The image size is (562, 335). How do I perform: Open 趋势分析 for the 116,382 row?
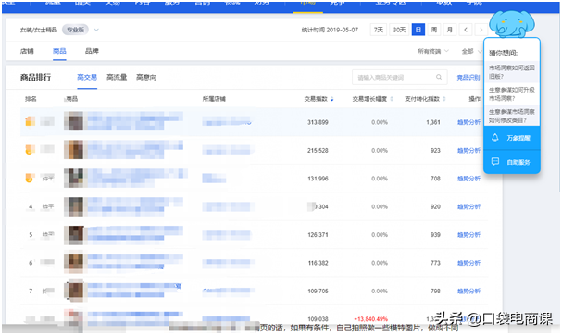tap(468, 263)
